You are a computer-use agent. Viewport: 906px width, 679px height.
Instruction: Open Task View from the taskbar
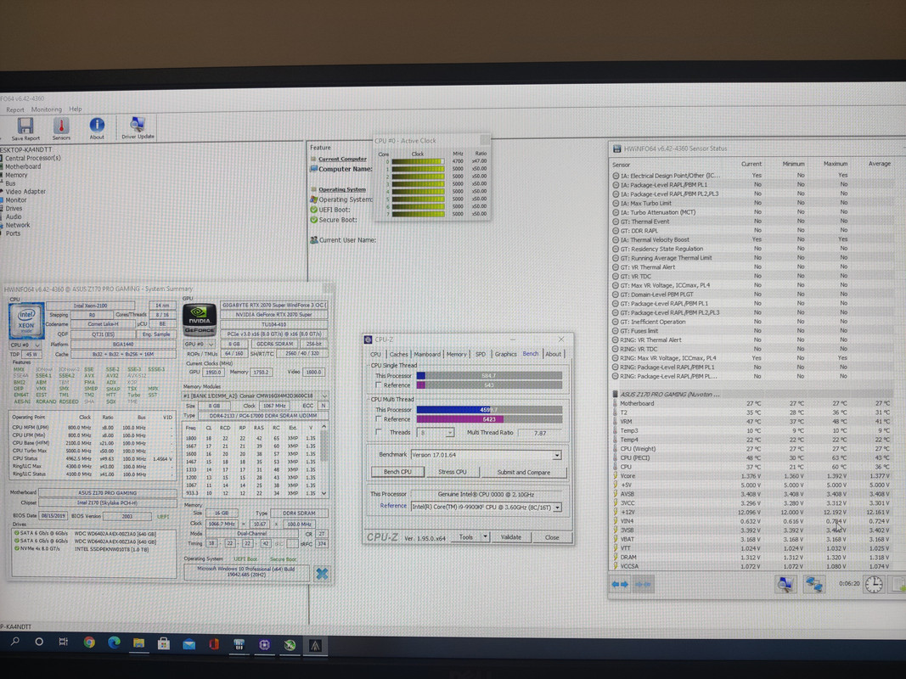click(64, 642)
